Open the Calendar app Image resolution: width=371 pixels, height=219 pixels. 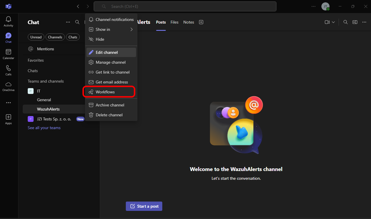tap(8, 54)
